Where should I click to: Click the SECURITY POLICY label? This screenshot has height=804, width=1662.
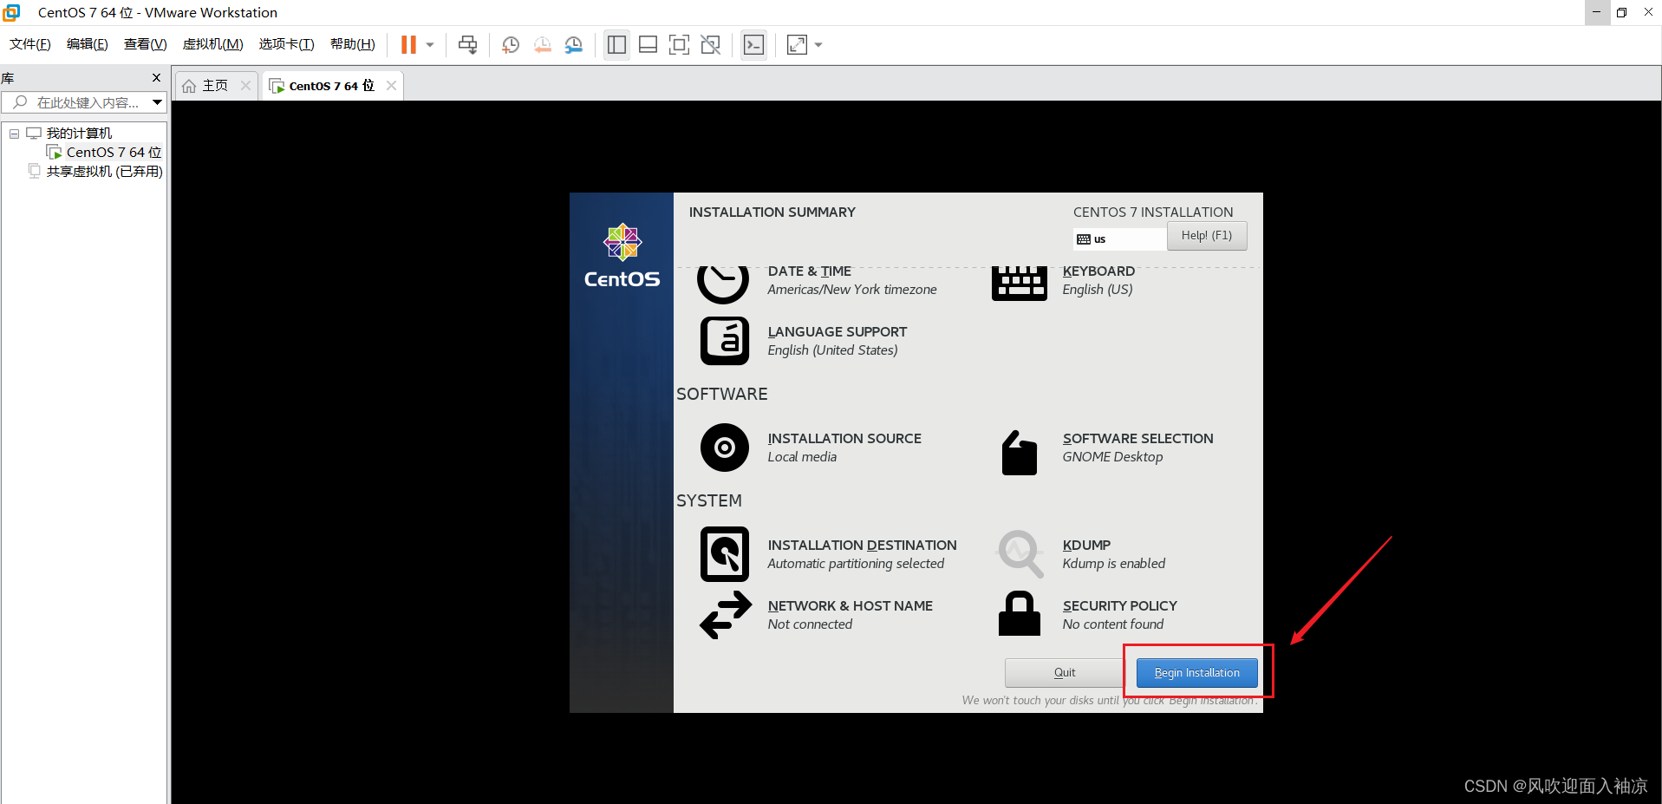click(1120, 606)
